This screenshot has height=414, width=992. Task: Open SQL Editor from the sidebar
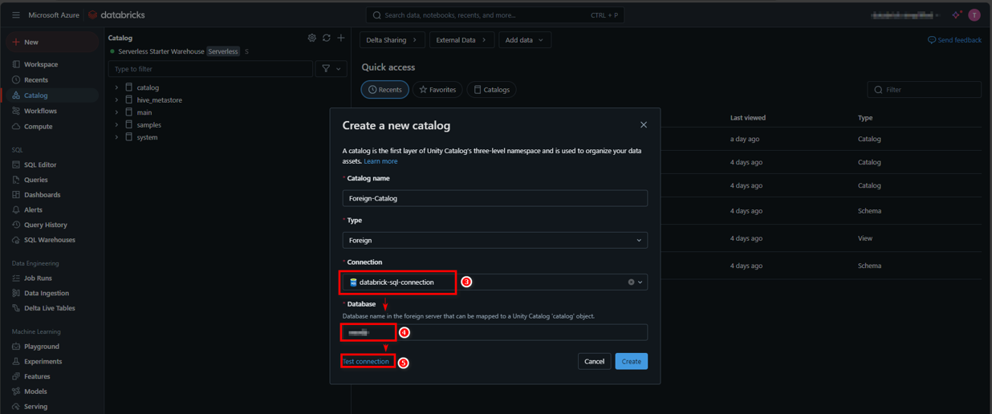(x=40, y=164)
